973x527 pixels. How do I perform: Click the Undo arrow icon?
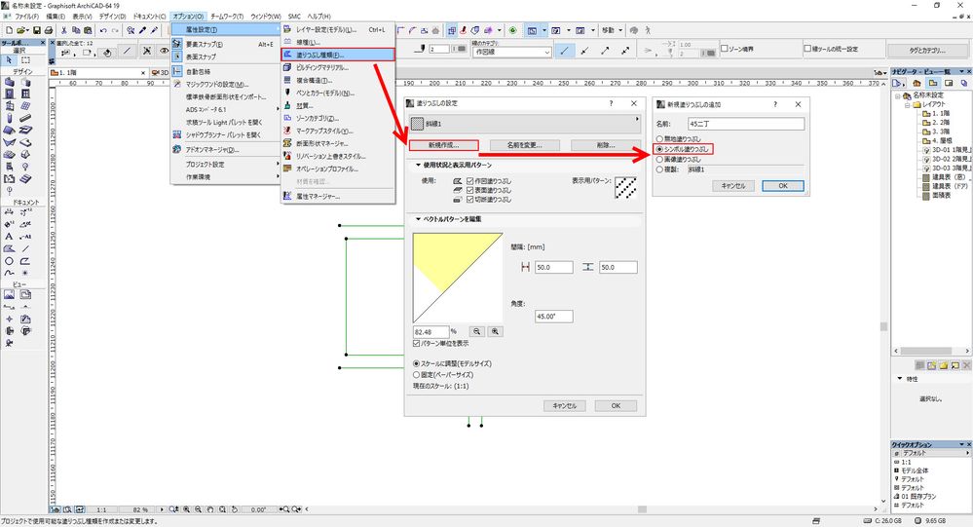coord(103,30)
